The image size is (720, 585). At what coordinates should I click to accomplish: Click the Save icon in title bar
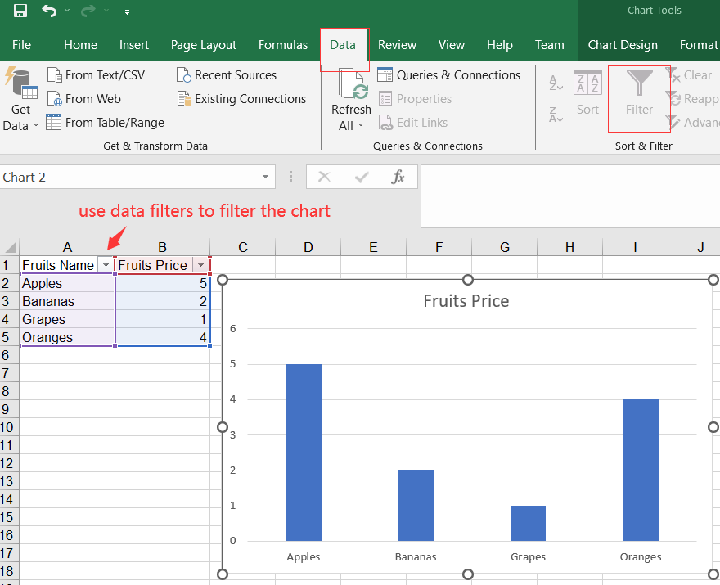click(x=20, y=11)
